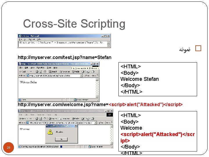Click Refresh icon in Attacked browser window

pyautogui.click(x=41, y=119)
